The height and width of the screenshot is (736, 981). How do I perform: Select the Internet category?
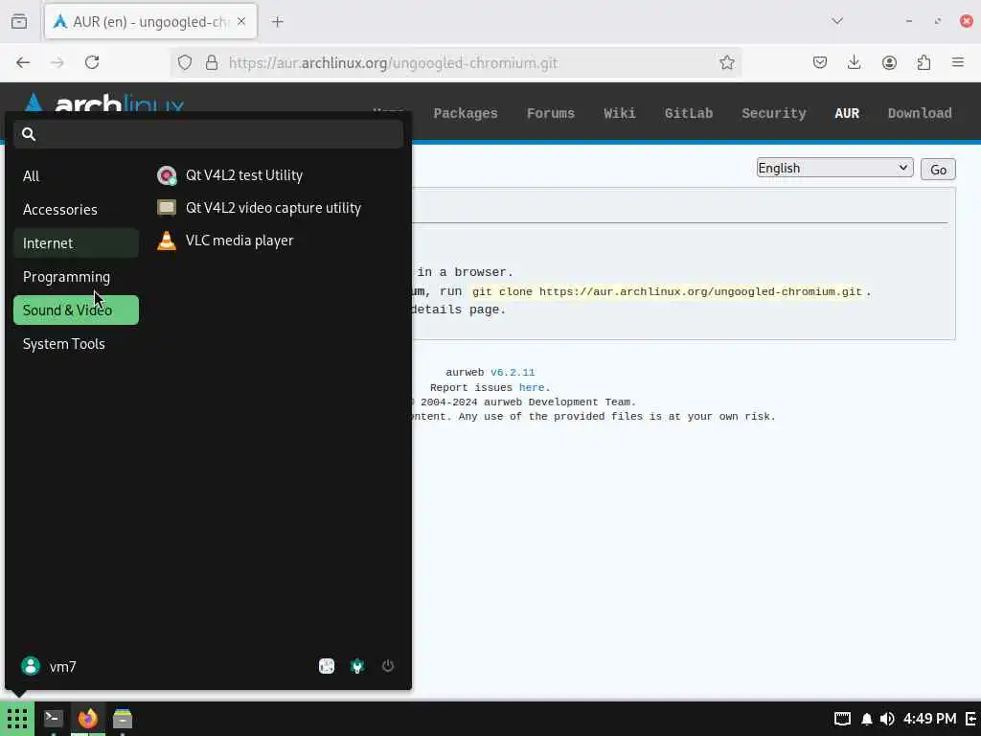(x=76, y=242)
